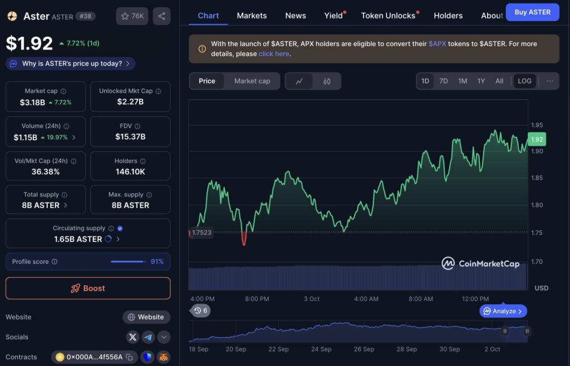The image size is (570, 366).
Task: Follow the $APX link in banner
Action: (x=437, y=43)
